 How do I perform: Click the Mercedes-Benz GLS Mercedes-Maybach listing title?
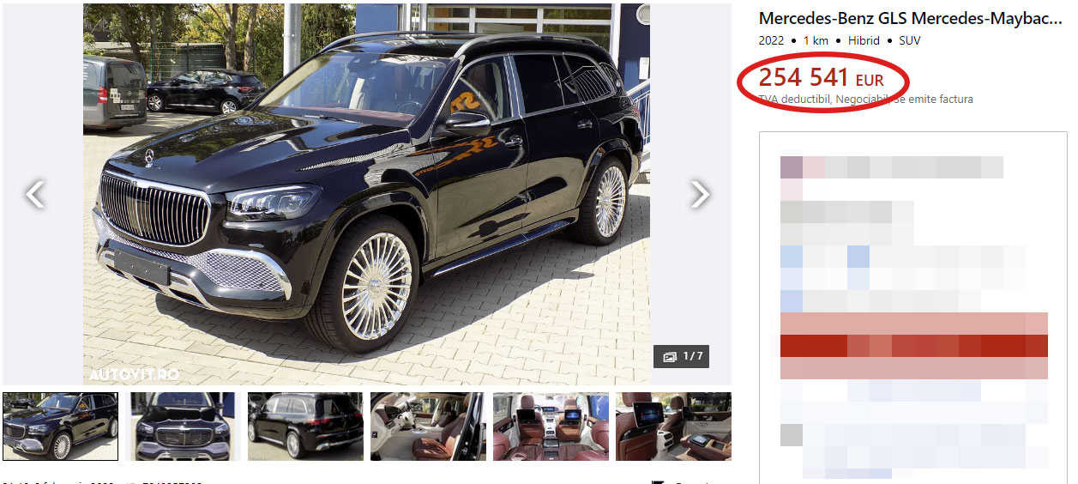pos(910,19)
